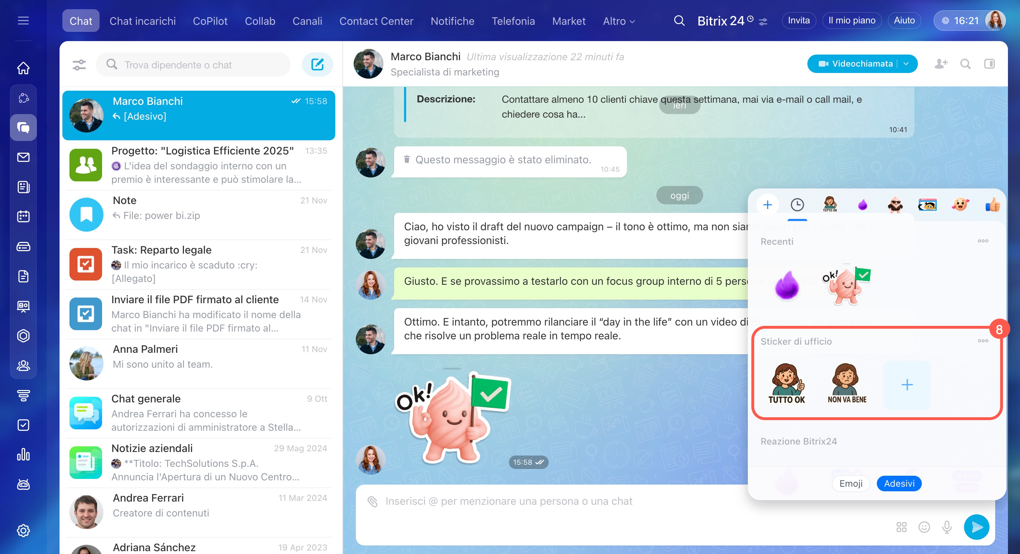Open Sticker di ufficio options menu
The height and width of the screenshot is (554, 1020).
tap(982, 341)
